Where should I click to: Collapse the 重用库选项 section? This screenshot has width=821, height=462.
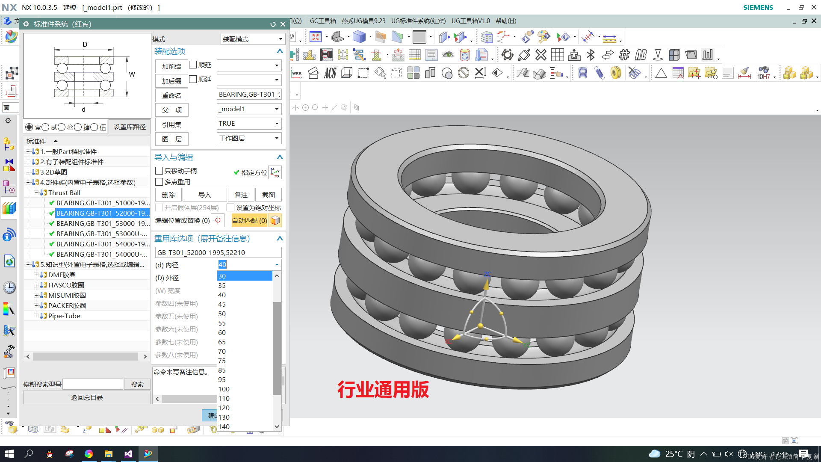pyautogui.click(x=280, y=238)
